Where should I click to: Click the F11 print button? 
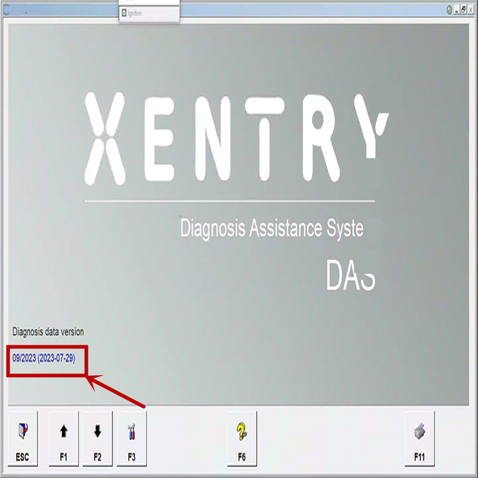tap(420, 439)
